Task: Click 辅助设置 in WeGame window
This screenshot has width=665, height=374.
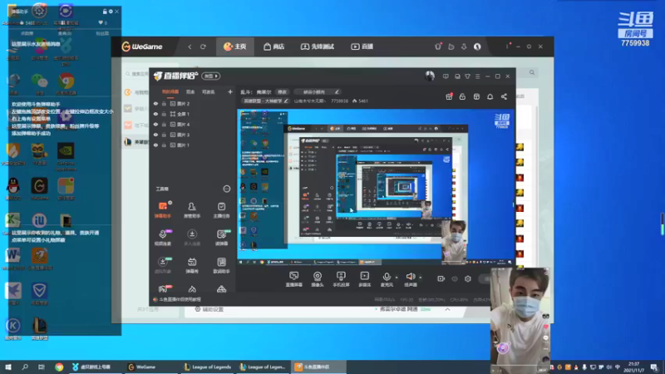Action: tap(209, 309)
